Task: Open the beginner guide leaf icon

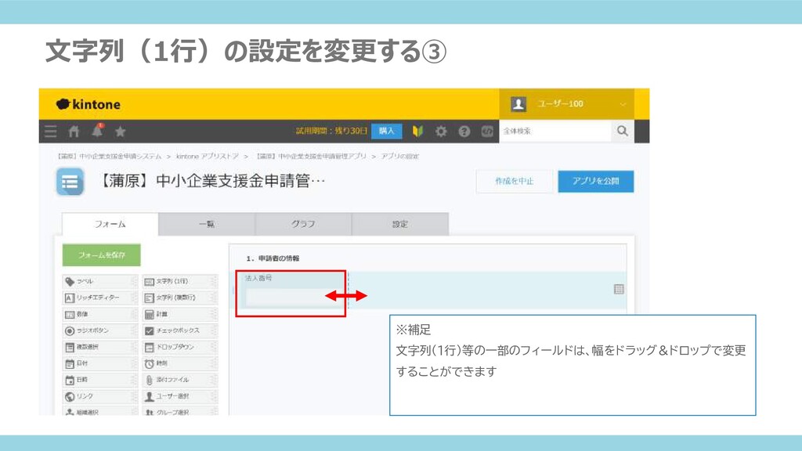Action: tap(418, 132)
